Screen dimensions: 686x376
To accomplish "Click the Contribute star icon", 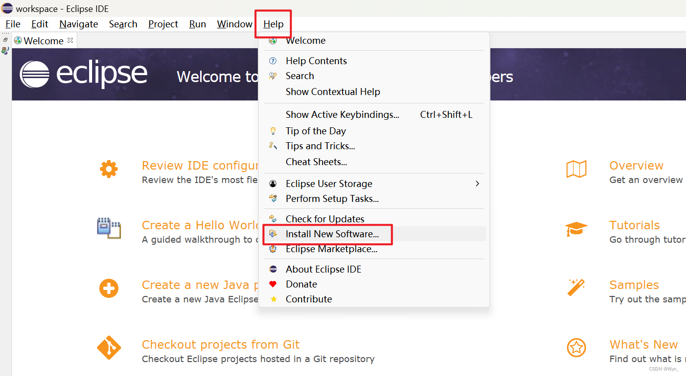I will pos(273,299).
